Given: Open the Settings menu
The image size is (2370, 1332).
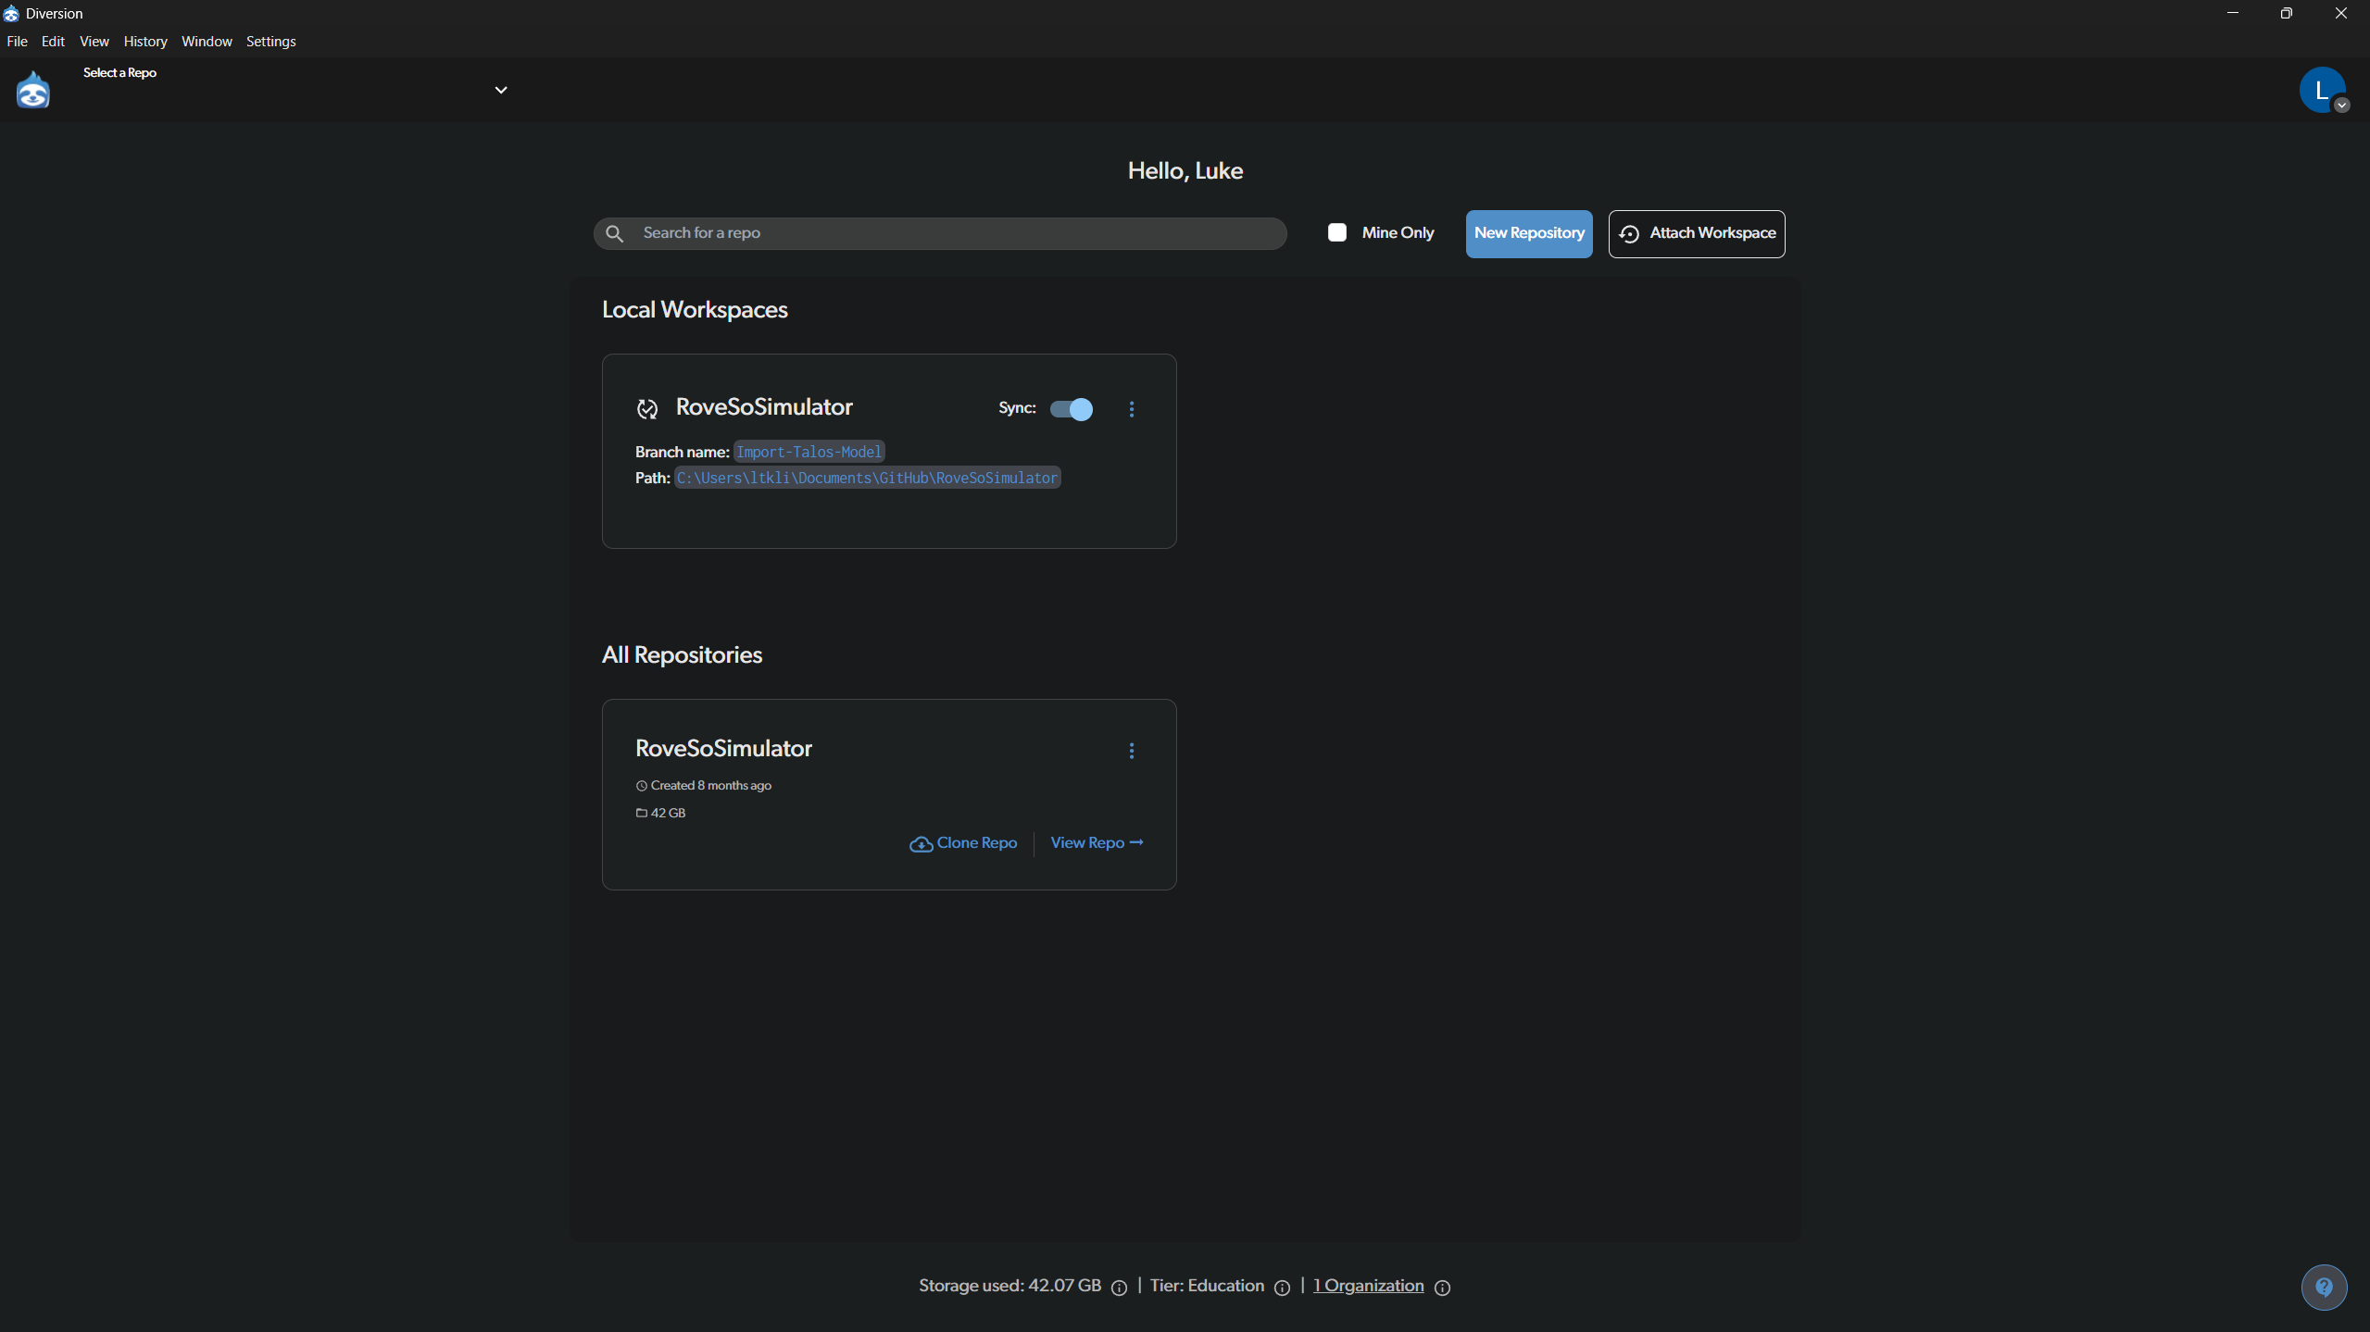Looking at the screenshot, I should [x=270, y=42].
